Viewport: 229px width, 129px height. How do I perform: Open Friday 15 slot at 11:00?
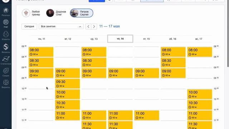pos(147,115)
